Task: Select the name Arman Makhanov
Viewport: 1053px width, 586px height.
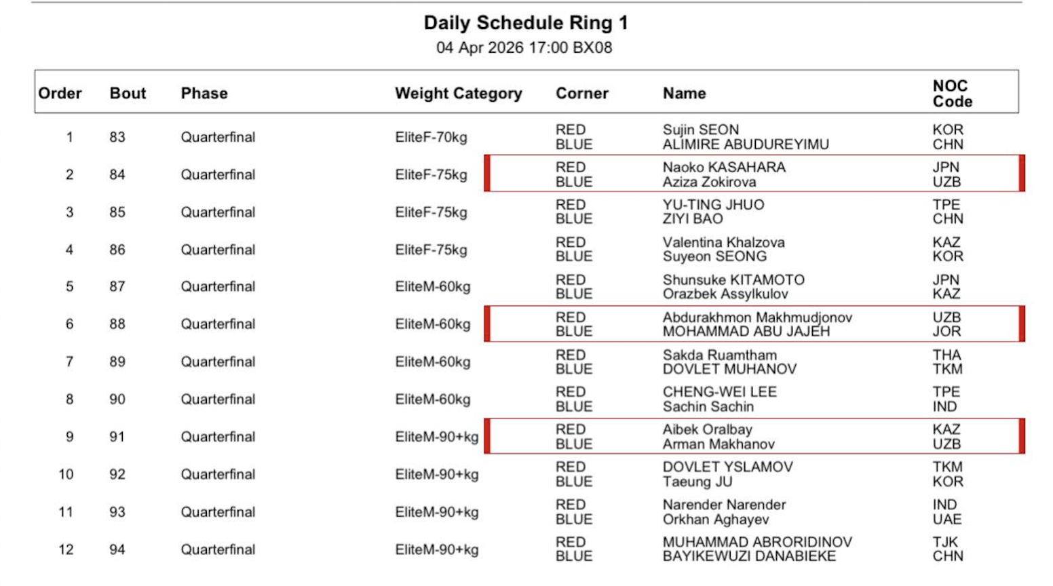Action: pos(718,444)
